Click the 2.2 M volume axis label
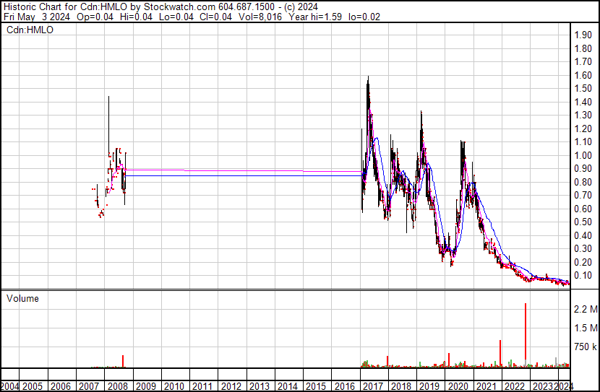Viewport: 600px width, 392px height. [x=586, y=309]
